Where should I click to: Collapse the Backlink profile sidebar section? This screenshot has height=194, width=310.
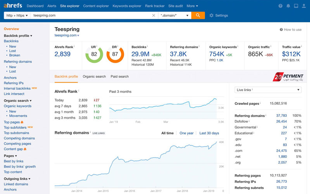(18, 36)
